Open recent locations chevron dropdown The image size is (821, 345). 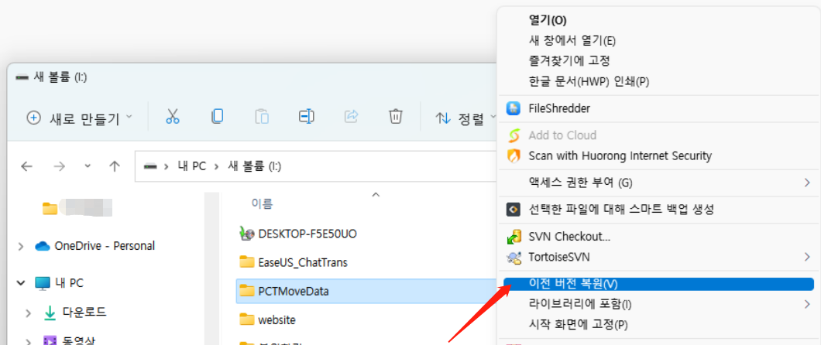coord(88,166)
